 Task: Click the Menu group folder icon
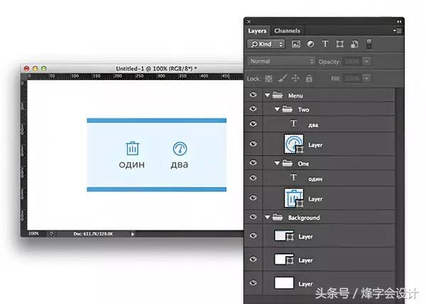coord(278,95)
